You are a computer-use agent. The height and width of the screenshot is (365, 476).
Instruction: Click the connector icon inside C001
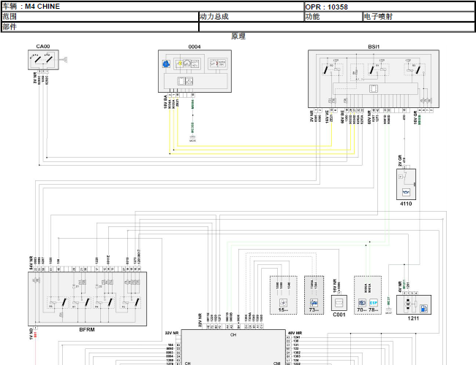tap(339, 302)
